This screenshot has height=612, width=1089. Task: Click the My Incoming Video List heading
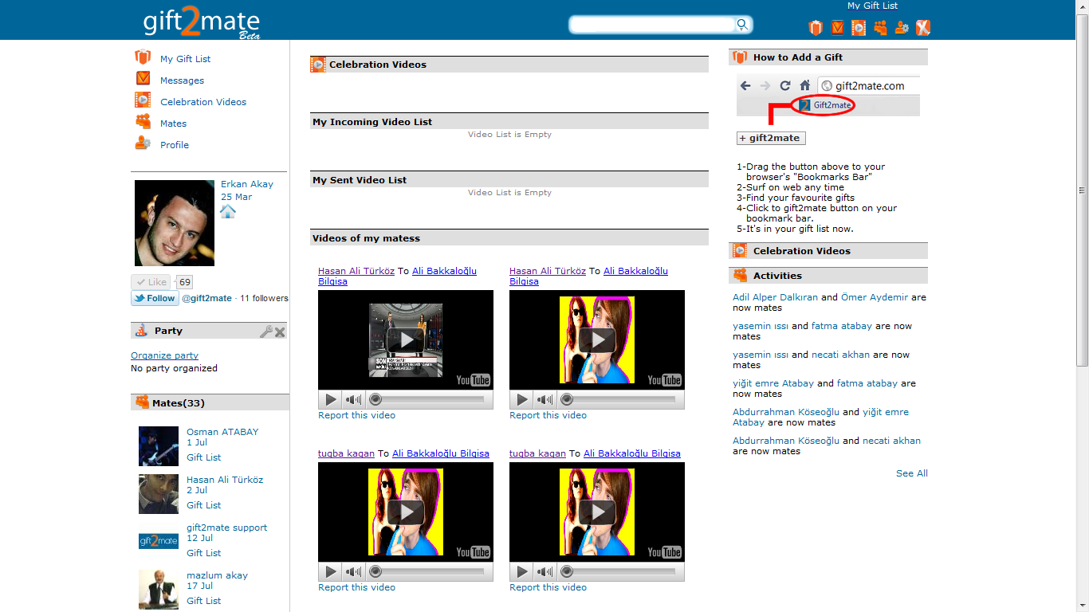372,122
